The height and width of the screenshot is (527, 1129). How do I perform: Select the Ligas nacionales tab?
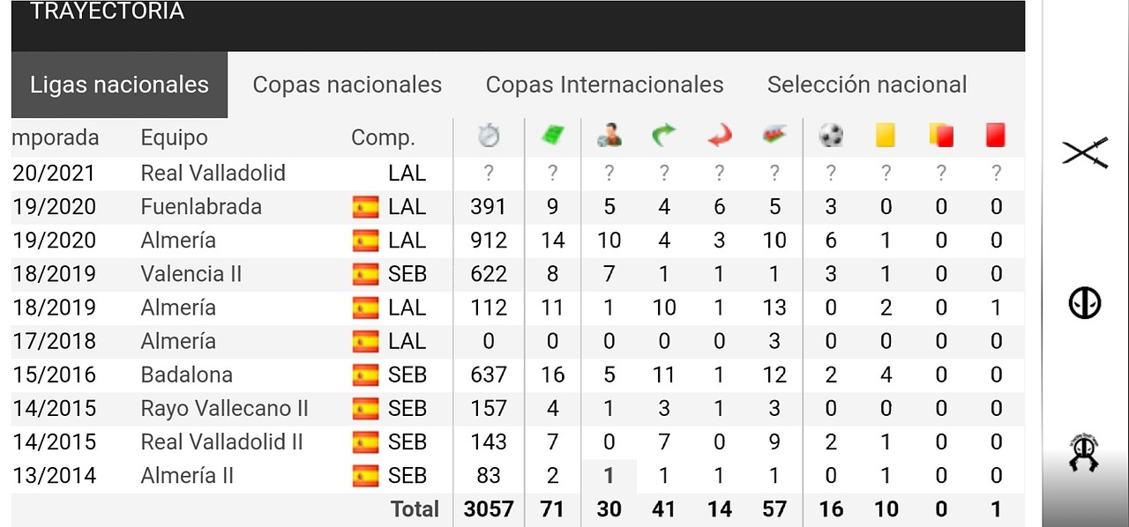[119, 85]
